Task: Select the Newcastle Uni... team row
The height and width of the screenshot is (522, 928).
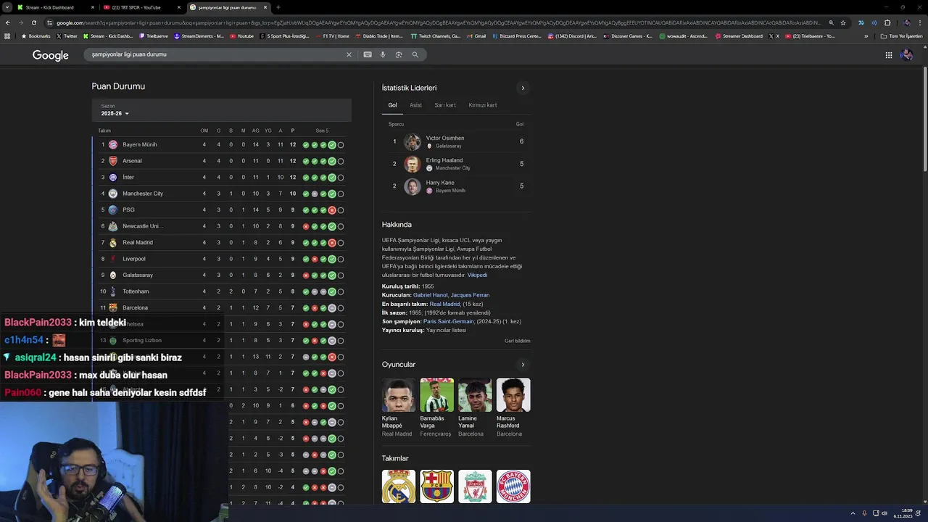Action: coord(222,226)
